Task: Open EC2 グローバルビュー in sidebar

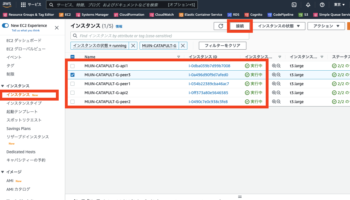Action: tap(26, 49)
